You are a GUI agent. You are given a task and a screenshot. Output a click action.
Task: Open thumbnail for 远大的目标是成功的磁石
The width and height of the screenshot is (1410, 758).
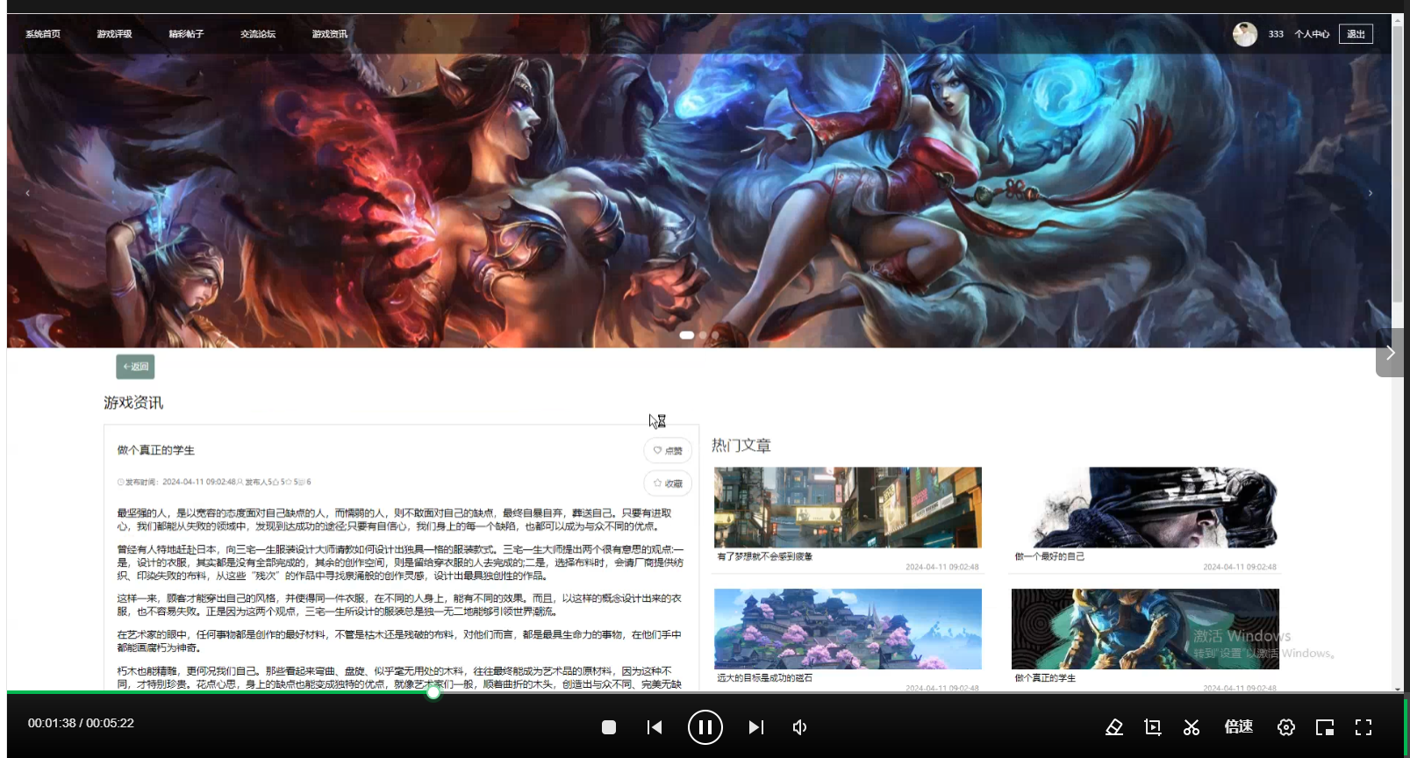coord(848,629)
